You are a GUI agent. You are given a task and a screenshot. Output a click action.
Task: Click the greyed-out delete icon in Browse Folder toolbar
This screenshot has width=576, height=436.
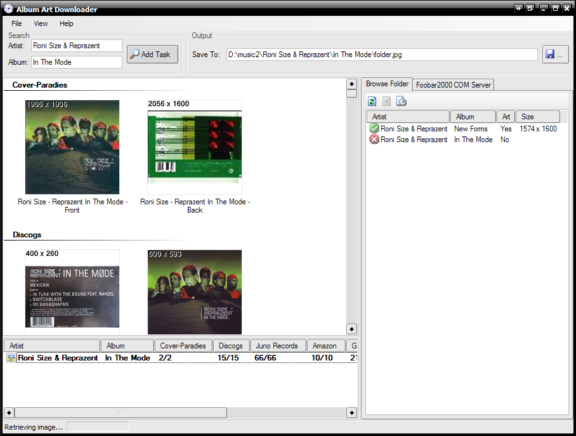(386, 101)
